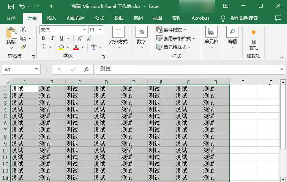
Task: Open the font size 11 dropdown
Action: [101, 30]
